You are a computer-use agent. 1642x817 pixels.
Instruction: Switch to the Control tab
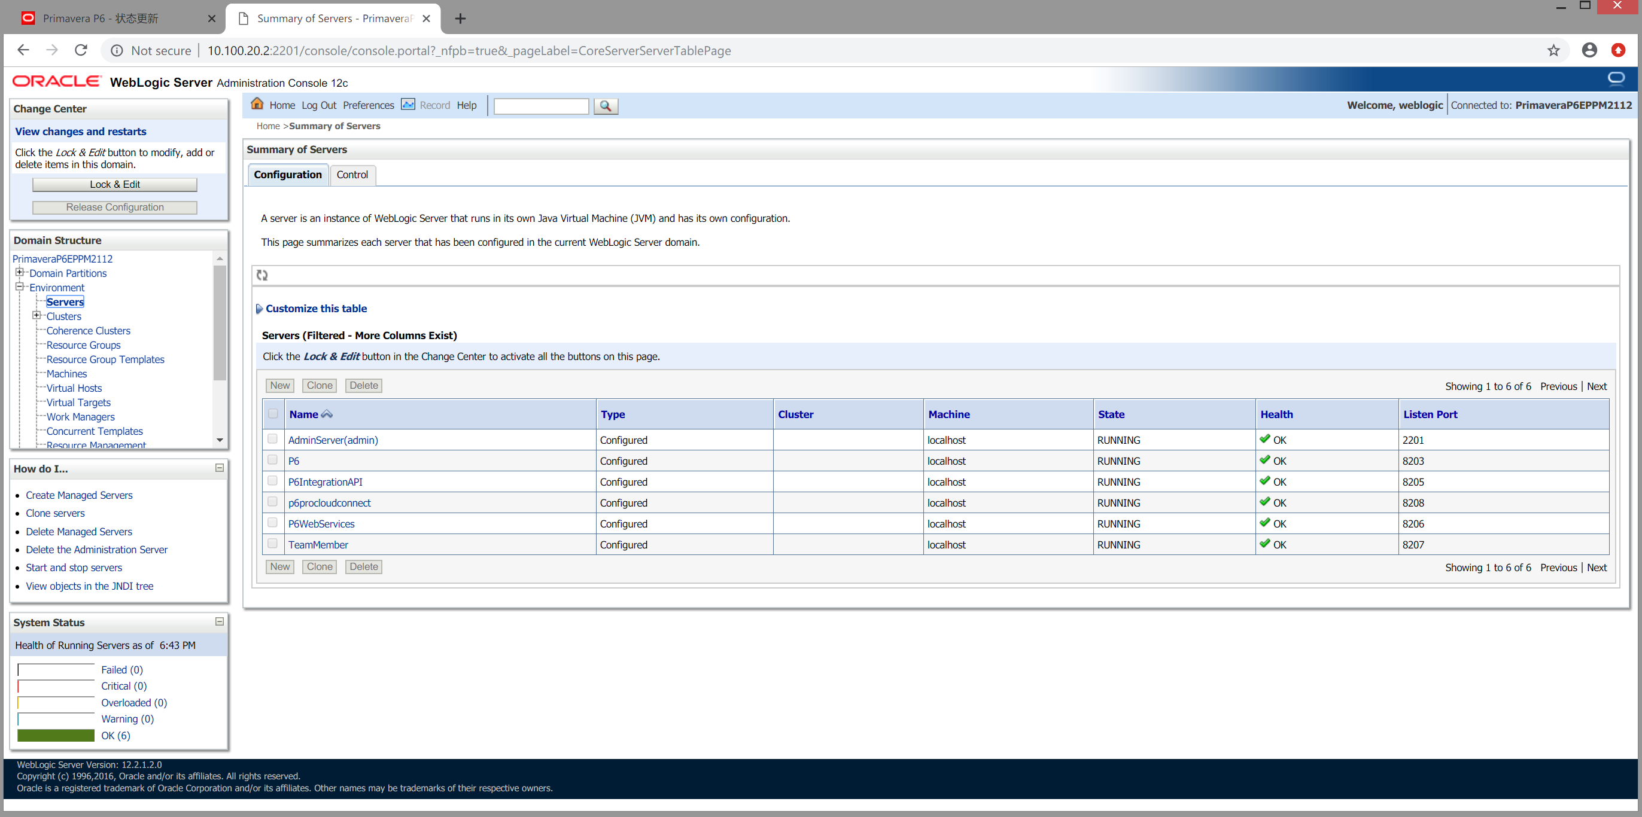[352, 175]
